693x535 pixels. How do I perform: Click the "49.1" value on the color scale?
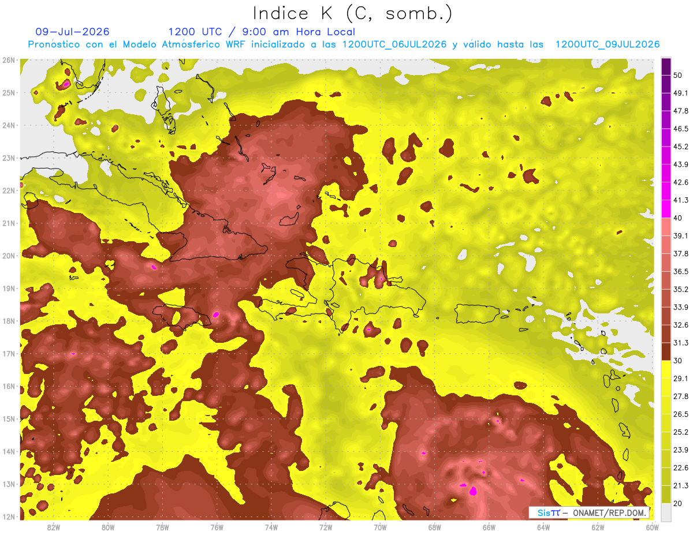(x=681, y=93)
